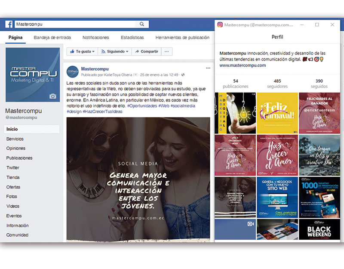Click the Facebook logo icon
Viewport: 344px width, 269px height.
[x=9, y=24]
